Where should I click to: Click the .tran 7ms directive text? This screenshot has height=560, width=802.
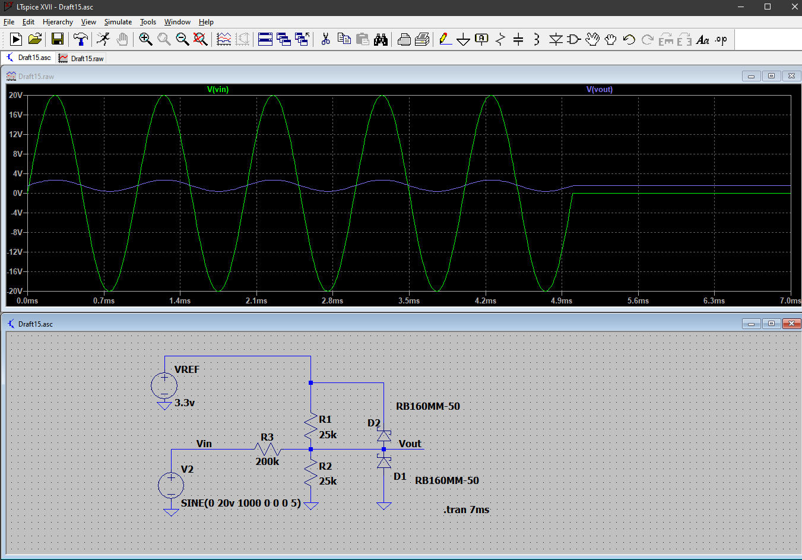pyautogui.click(x=466, y=510)
